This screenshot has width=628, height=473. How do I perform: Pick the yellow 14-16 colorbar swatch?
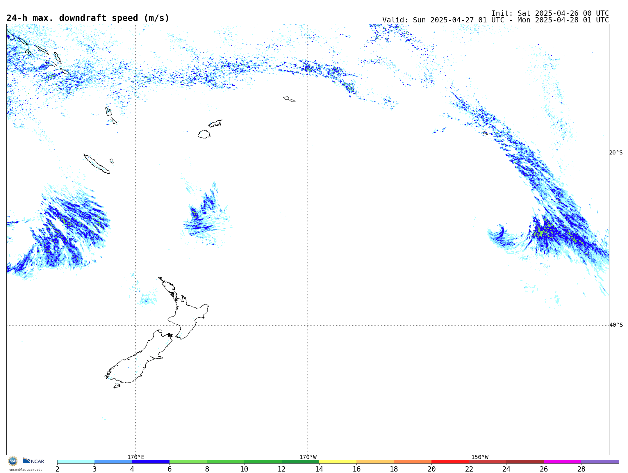click(x=338, y=462)
